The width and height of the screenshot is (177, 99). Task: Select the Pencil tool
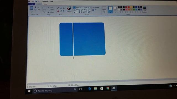(58, 8)
